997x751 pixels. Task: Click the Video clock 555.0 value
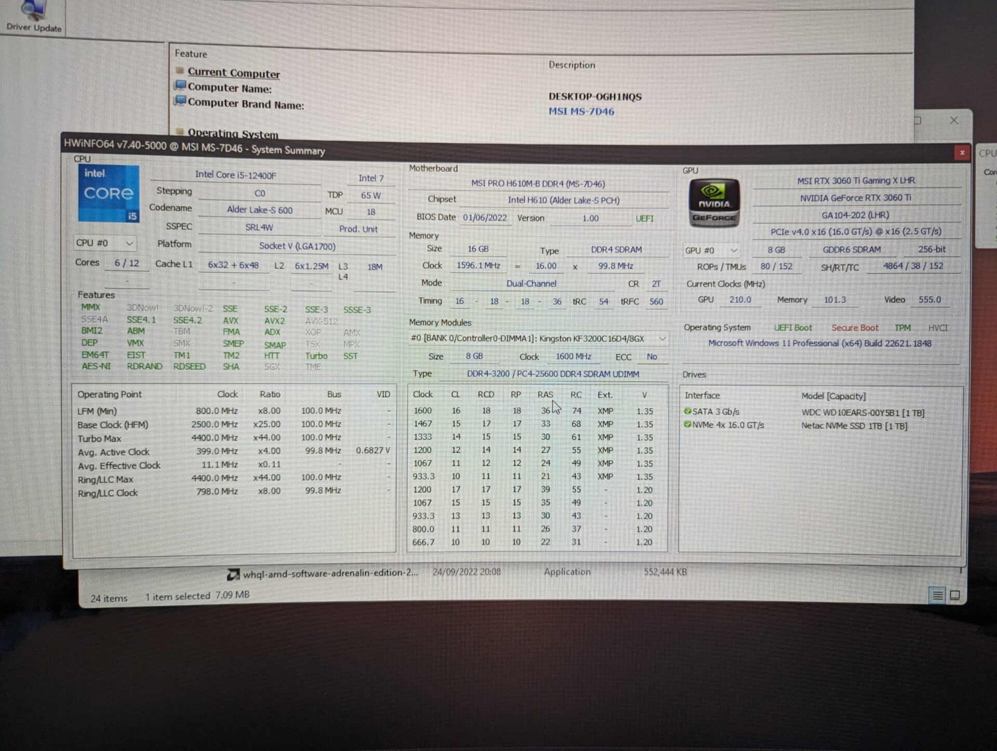pyautogui.click(x=929, y=300)
